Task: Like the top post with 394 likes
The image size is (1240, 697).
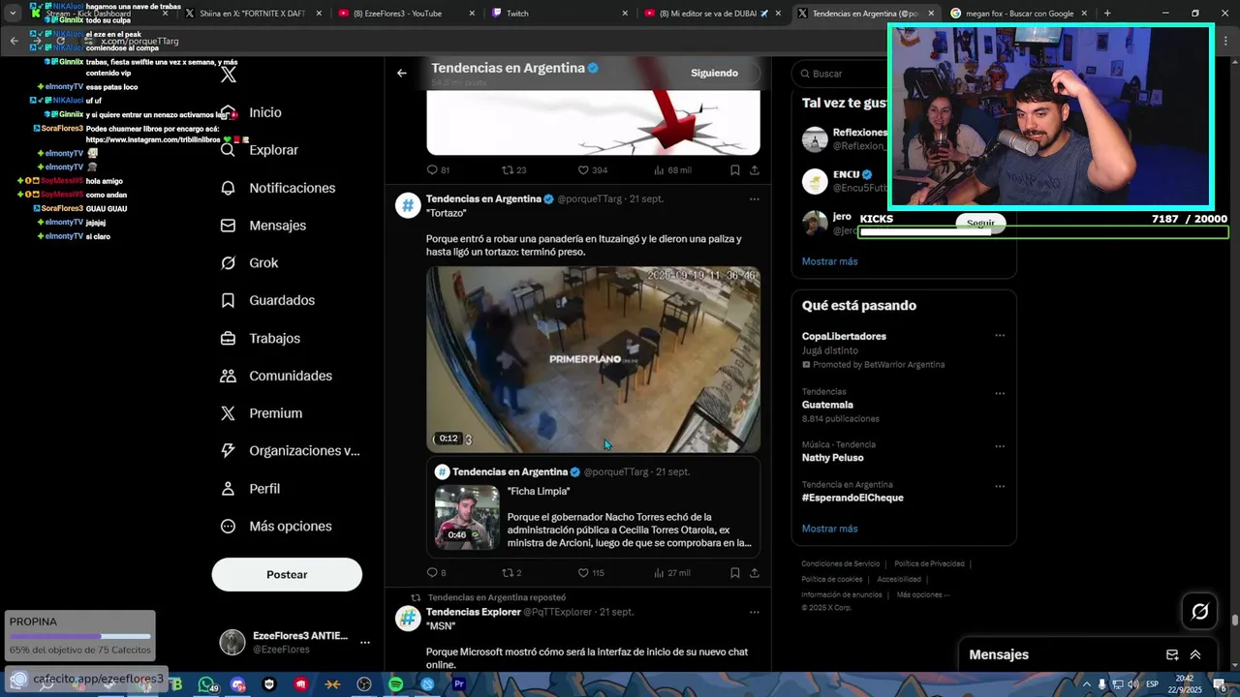Action: pyautogui.click(x=583, y=170)
